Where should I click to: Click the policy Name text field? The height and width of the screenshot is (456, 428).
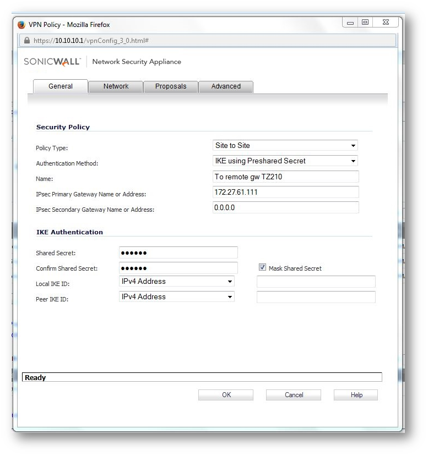pos(285,177)
